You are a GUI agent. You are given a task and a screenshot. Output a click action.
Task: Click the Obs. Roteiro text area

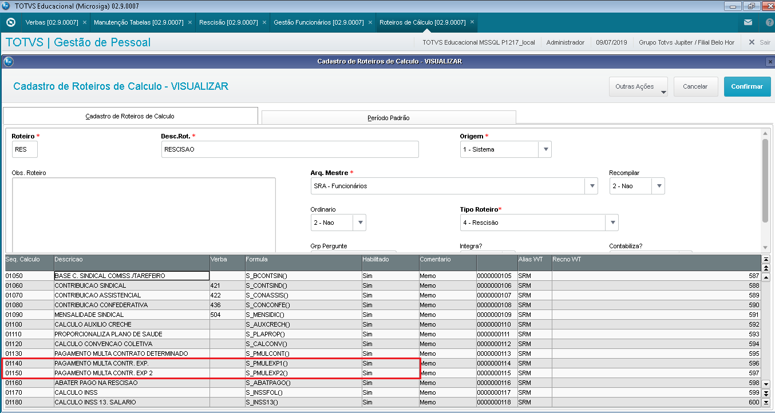pos(144,215)
